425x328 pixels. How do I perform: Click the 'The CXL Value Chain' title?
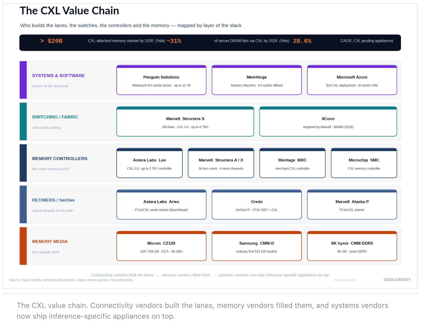coord(69,11)
